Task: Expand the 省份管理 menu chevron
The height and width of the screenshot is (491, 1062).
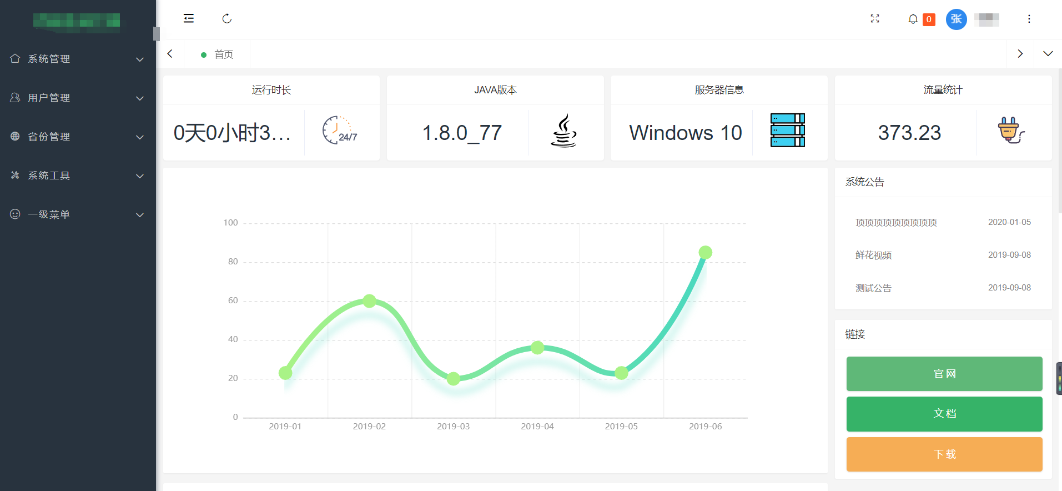Action: pos(140,137)
